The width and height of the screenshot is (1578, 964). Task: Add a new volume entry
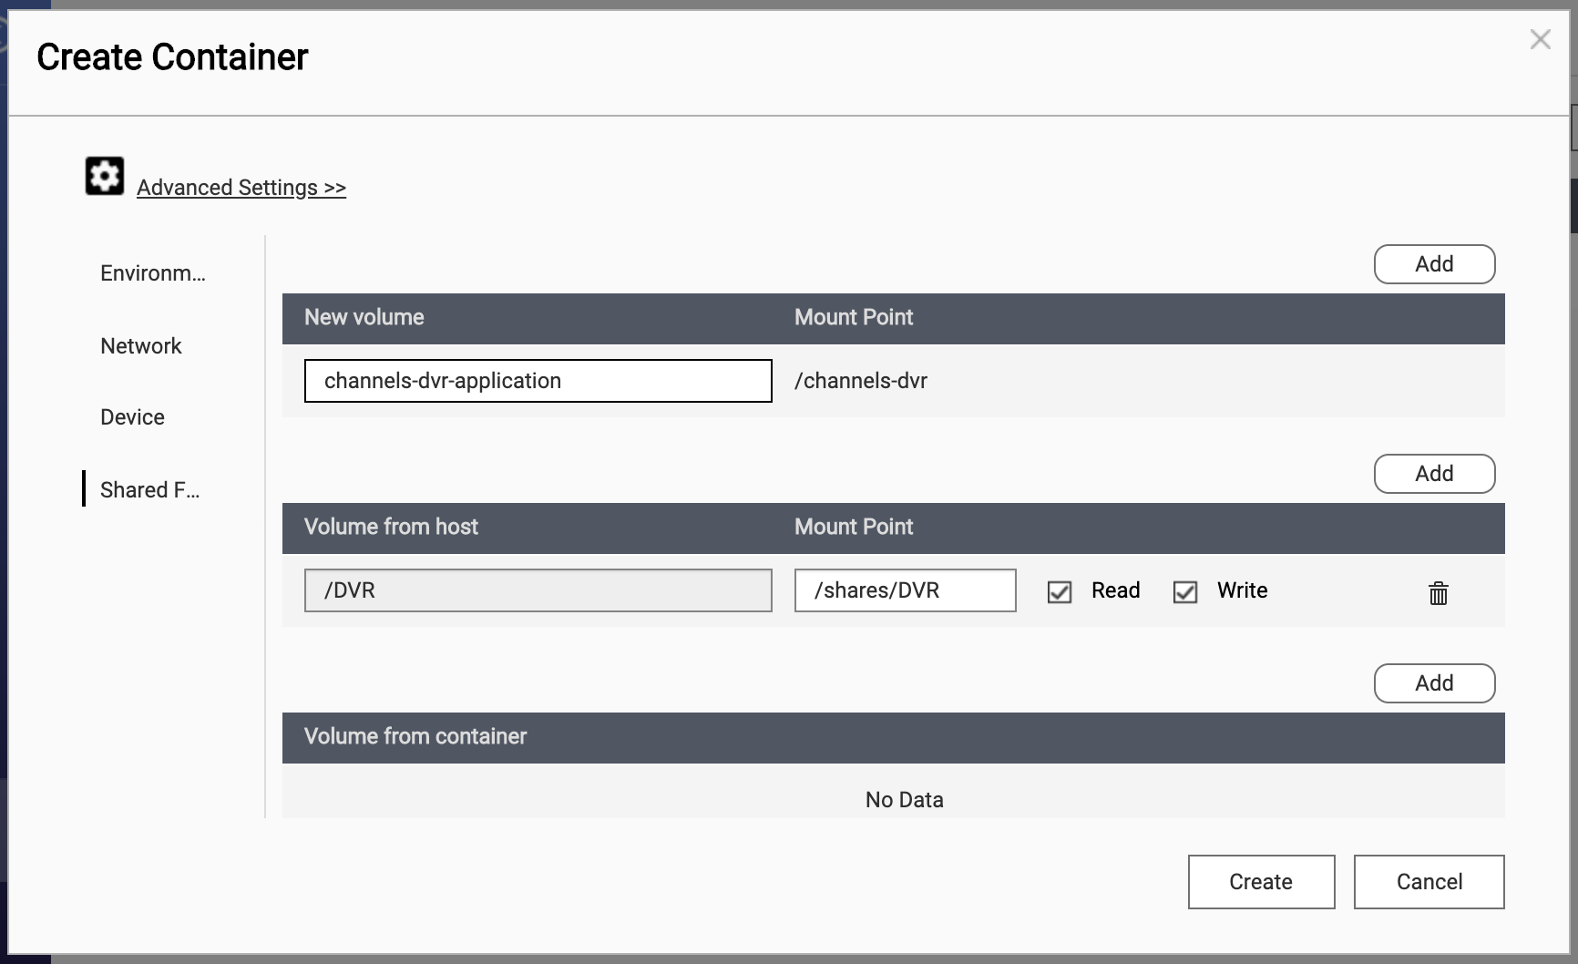(x=1434, y=264)
